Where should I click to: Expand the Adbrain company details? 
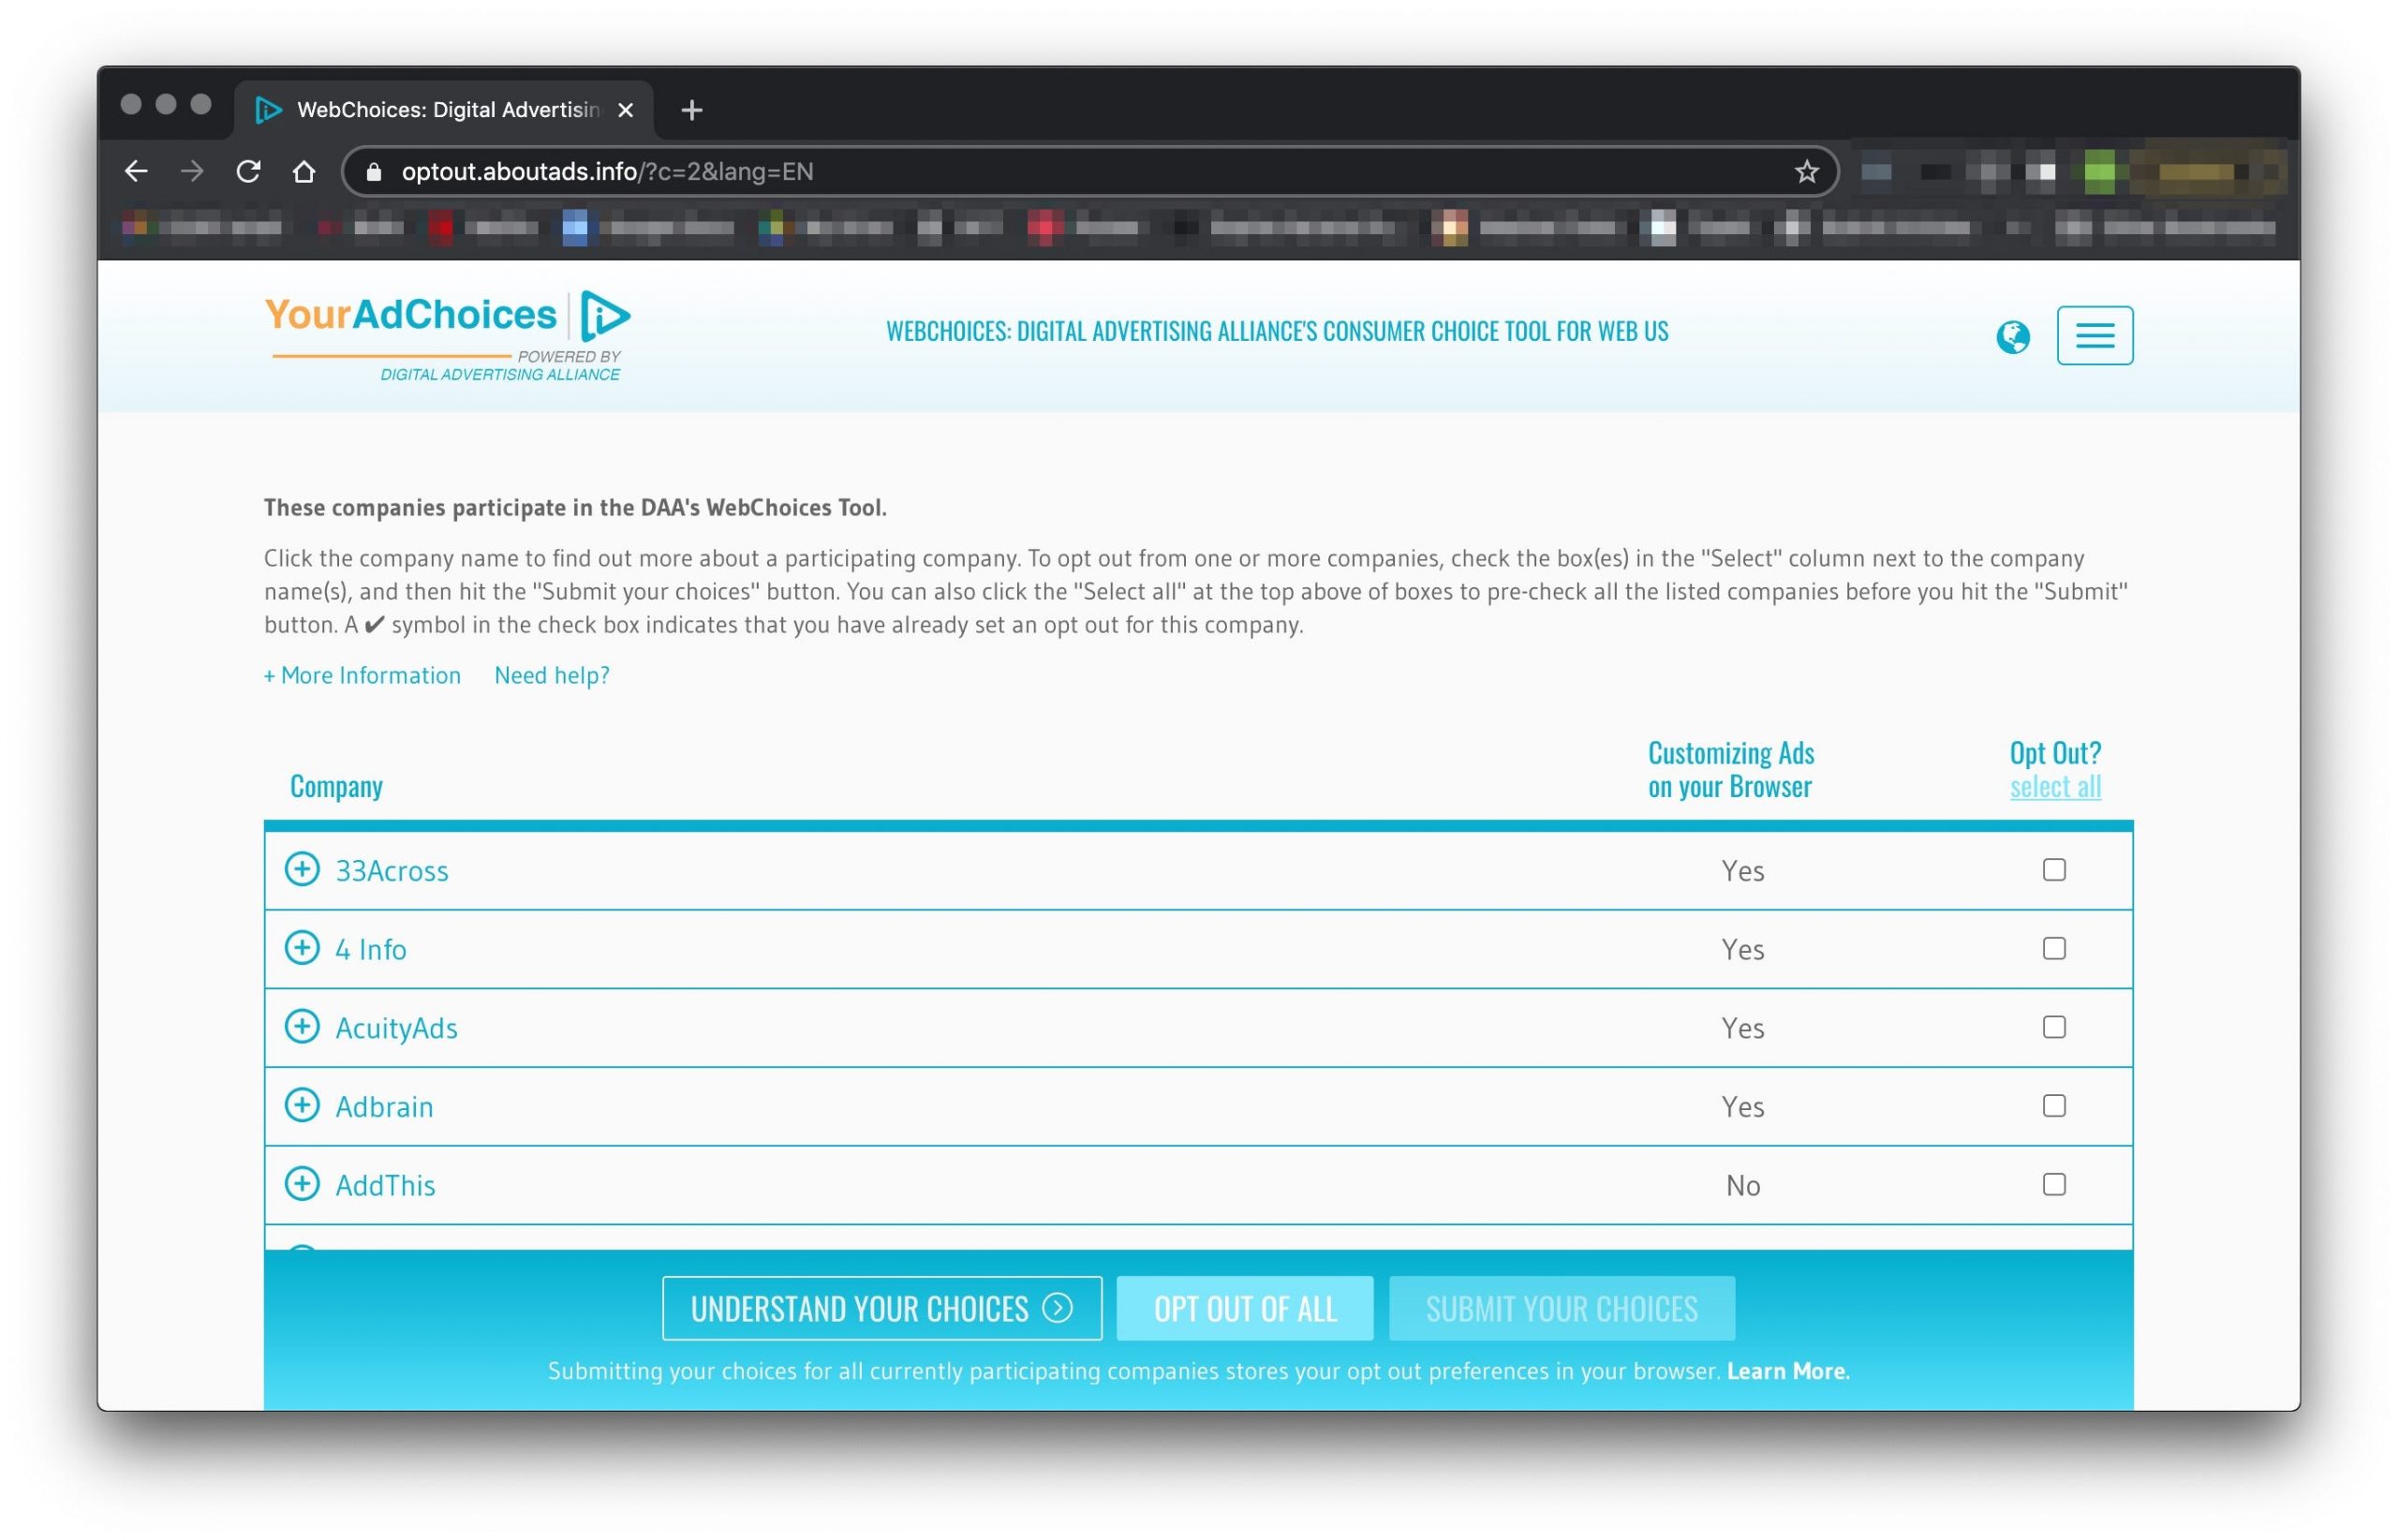click(302, 1105)
